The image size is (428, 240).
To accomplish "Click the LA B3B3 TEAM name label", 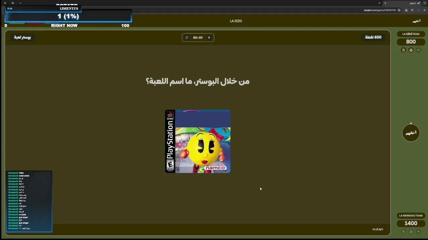I will (x=411, y=34).
